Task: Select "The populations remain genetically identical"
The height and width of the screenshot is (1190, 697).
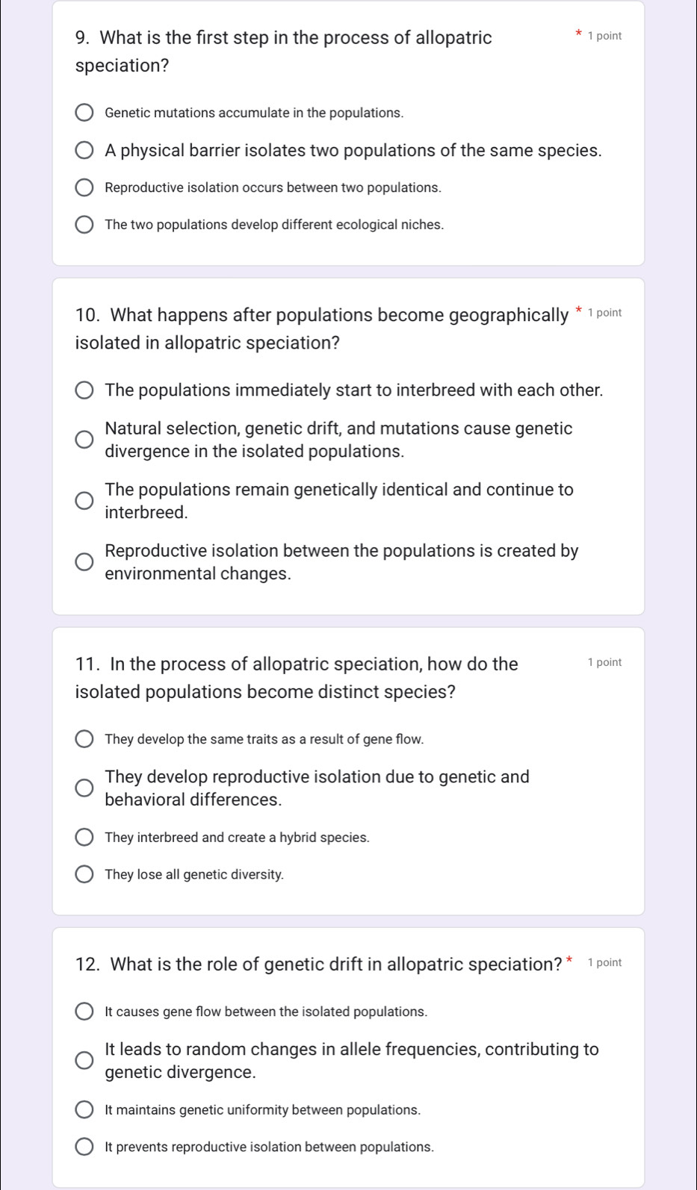Action: tap(84, 501)
